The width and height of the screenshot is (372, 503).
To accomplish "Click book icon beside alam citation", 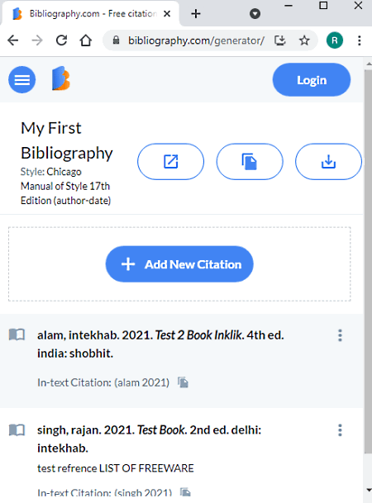I will pyautogui.click(x=17, y=335).
